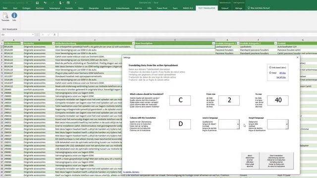
Task: Expand the Name Box dropdown arrow
Action: [x=33, y=35]
